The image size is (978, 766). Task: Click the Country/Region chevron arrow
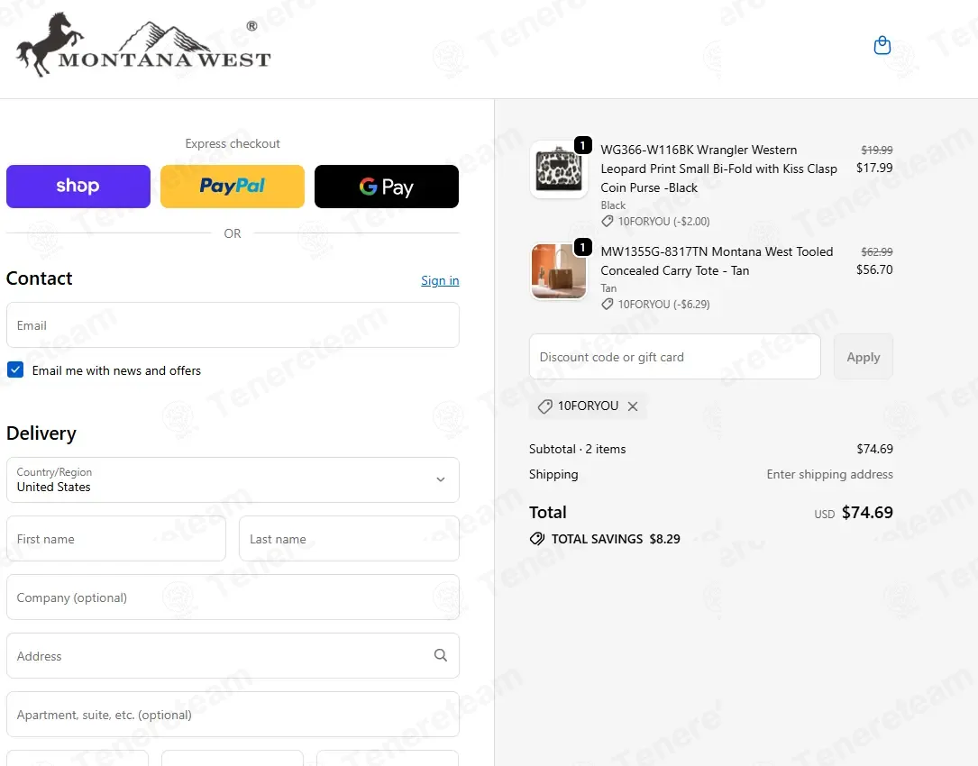pyautogui.click(x=441, y=479)
